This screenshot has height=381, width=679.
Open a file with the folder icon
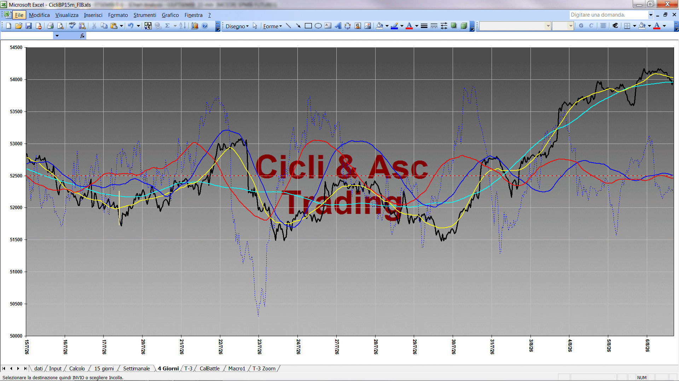point(19,26)
